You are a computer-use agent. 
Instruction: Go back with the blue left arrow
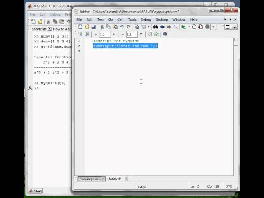pyautogui.click(x=162, y=27)
